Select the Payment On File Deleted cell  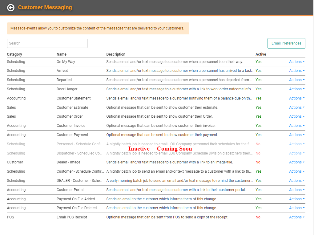[x=76, y=208]
